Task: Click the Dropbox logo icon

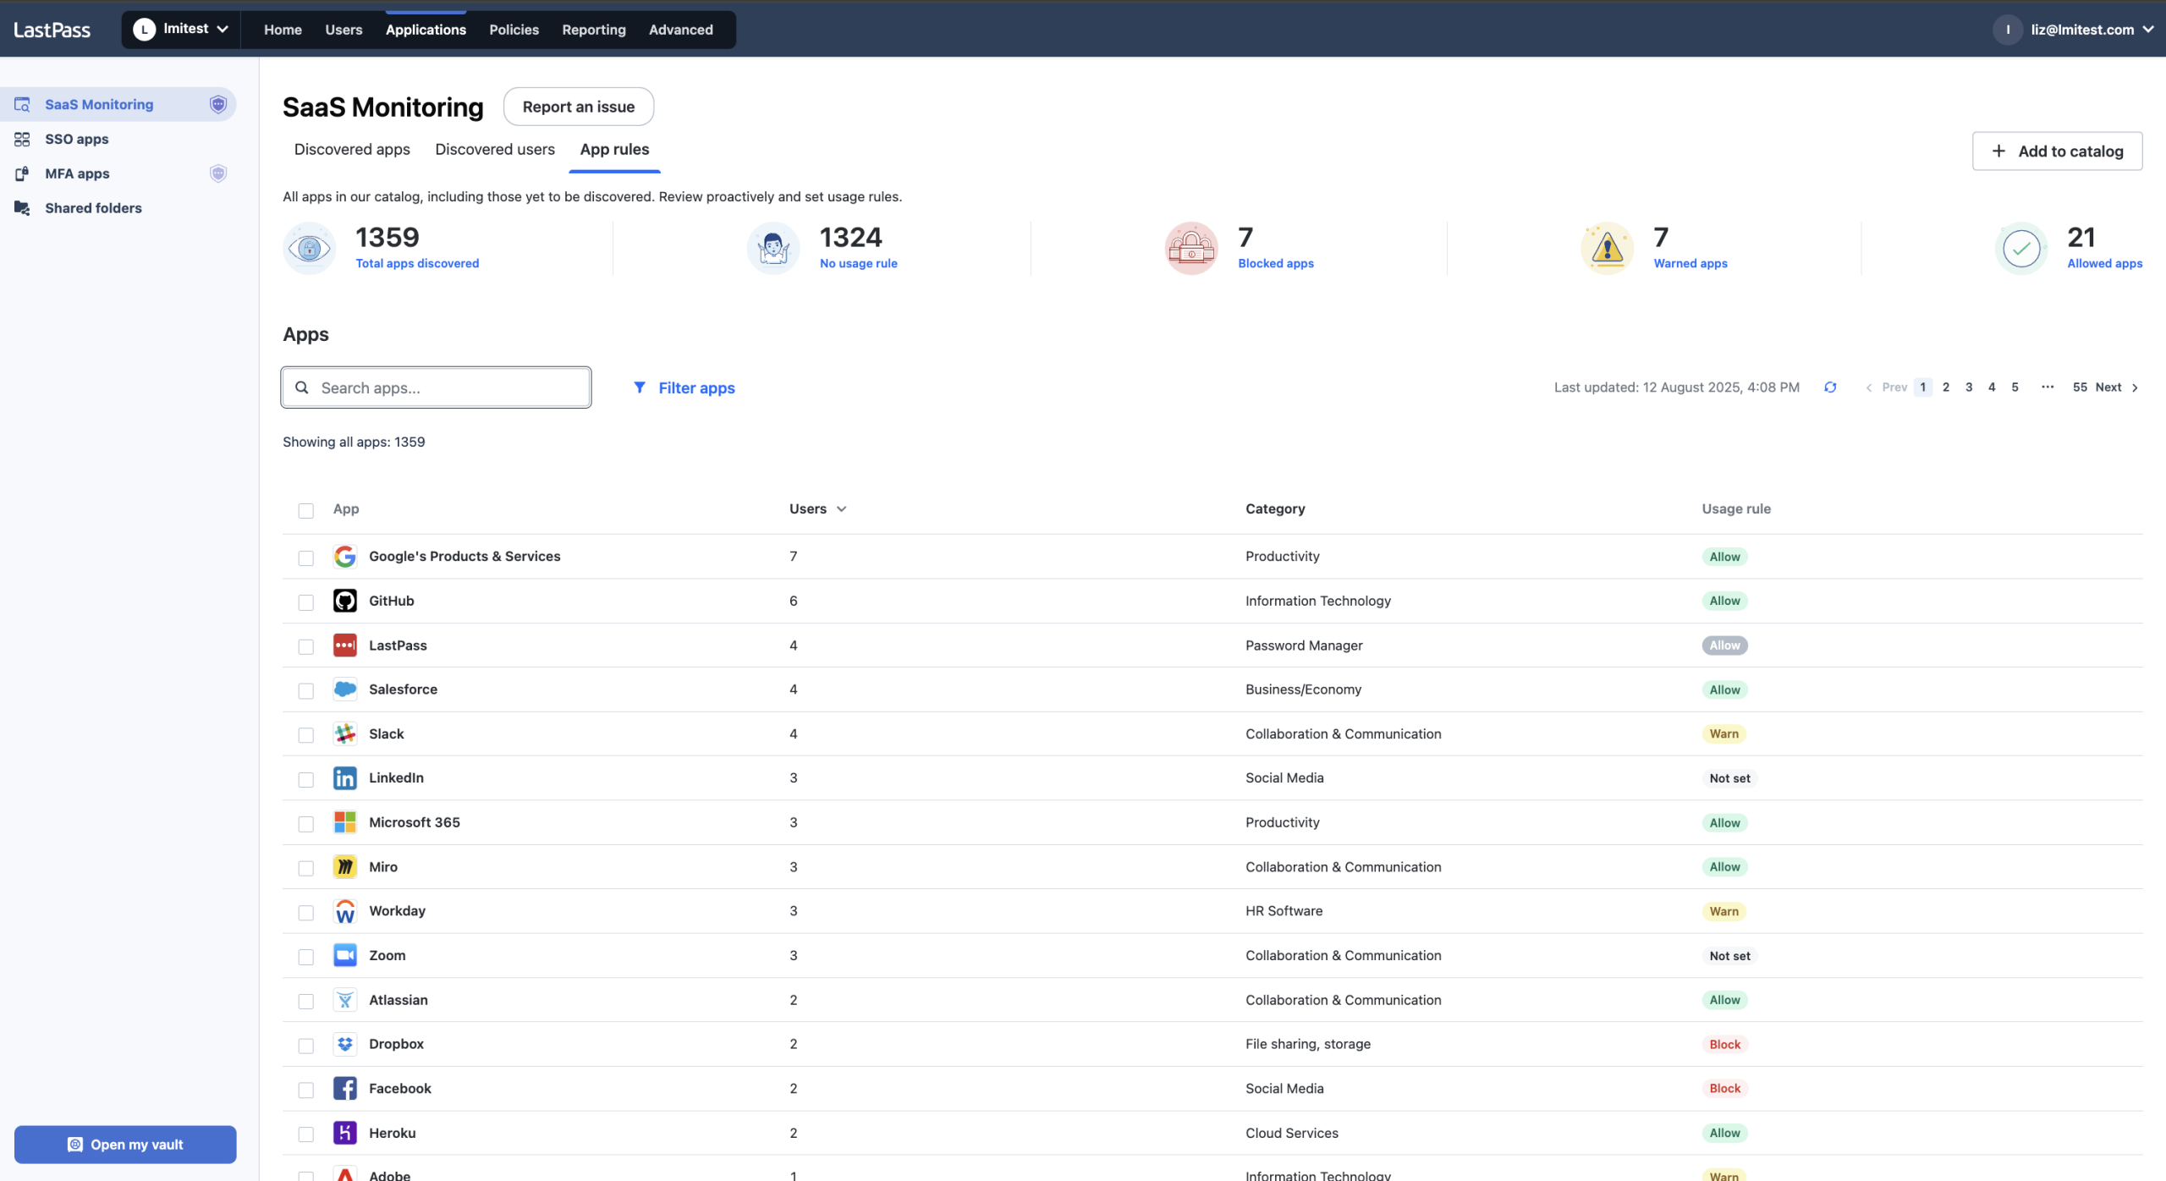Action: pos(344,1044)
